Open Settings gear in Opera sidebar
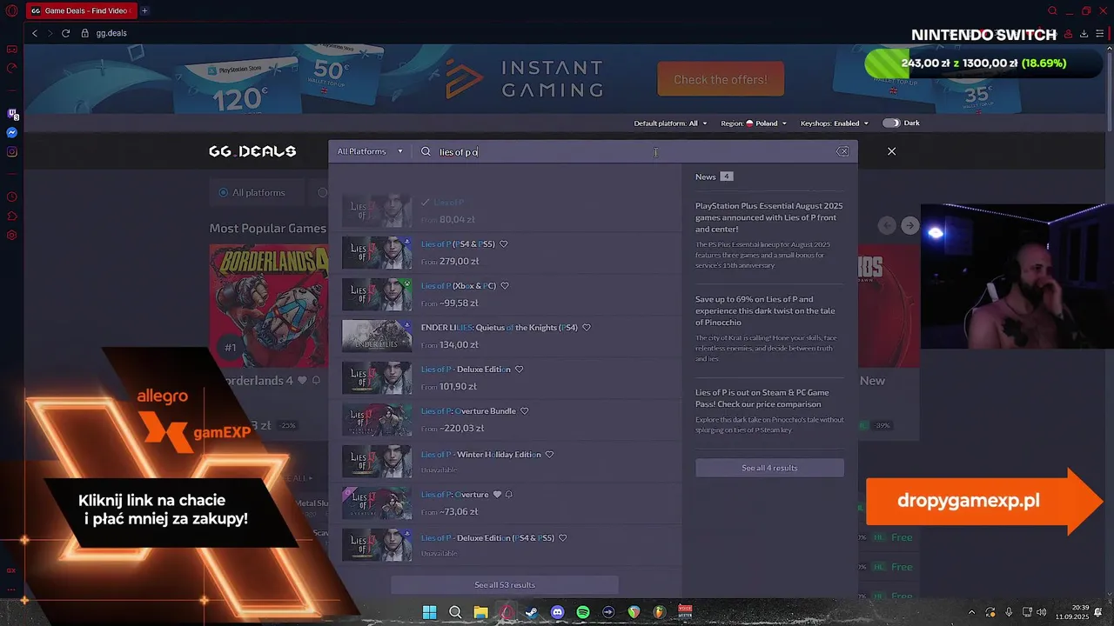Image resolution: width=1114 pixels, height=626 pixels. point(12,235)
